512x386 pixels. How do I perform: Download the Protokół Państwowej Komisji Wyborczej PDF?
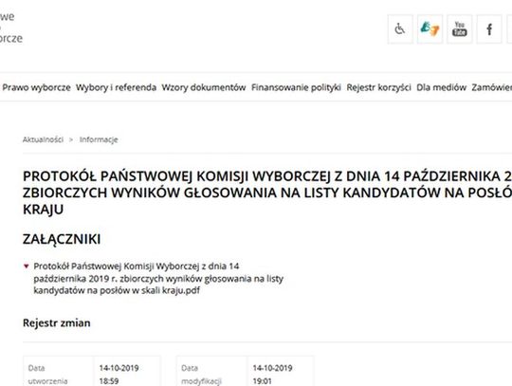point(158,278)
